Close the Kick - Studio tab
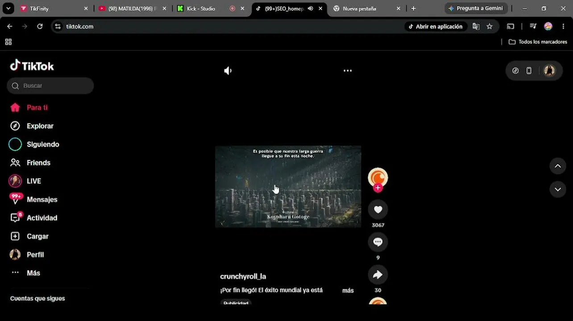This screenshot has height=321, width=573. coord(242,8)
